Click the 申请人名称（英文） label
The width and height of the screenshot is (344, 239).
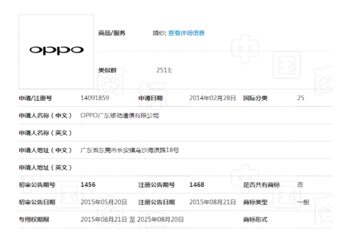coord(45,133)
